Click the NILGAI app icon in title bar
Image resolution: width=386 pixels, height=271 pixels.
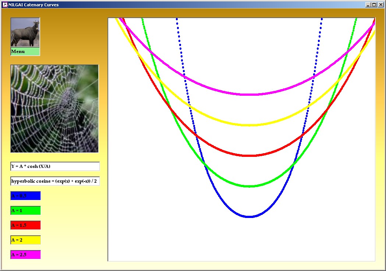click(x=5, y=5)
